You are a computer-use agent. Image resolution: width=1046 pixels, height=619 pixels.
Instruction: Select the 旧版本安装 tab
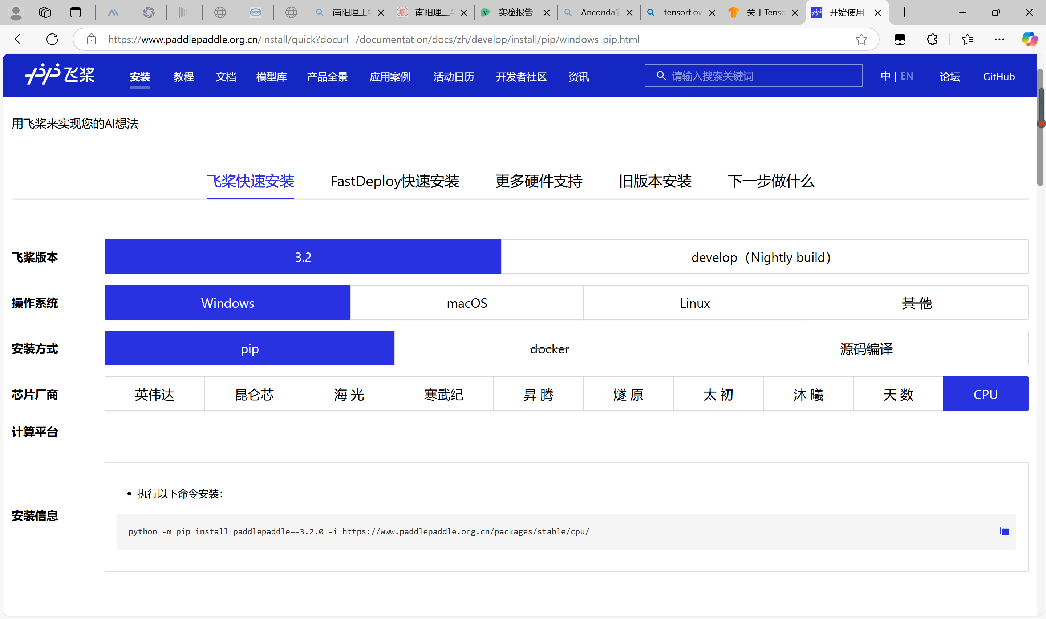pyautogui.click(x=655, y=181)
